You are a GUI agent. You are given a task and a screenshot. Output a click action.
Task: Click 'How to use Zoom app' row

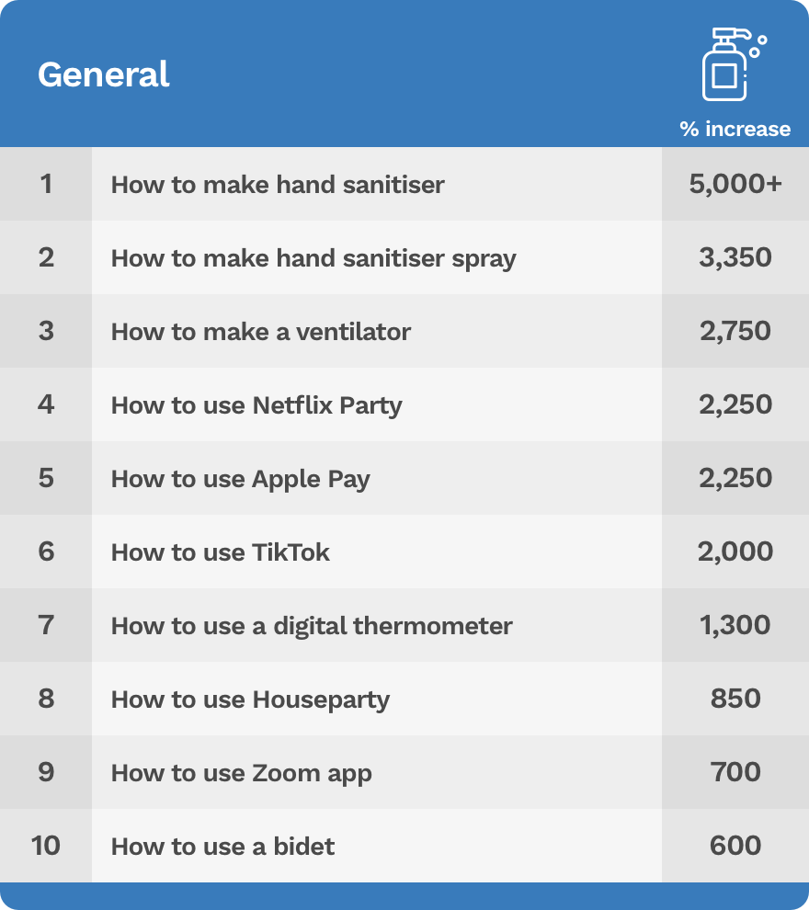coord(242,773)
